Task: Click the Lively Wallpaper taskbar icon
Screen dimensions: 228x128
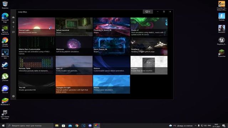Action: pos(97,126)
